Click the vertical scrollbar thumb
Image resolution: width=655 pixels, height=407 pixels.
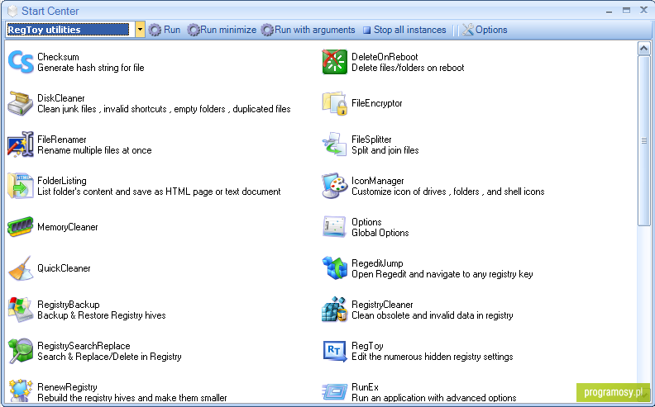tap(643, 140)
